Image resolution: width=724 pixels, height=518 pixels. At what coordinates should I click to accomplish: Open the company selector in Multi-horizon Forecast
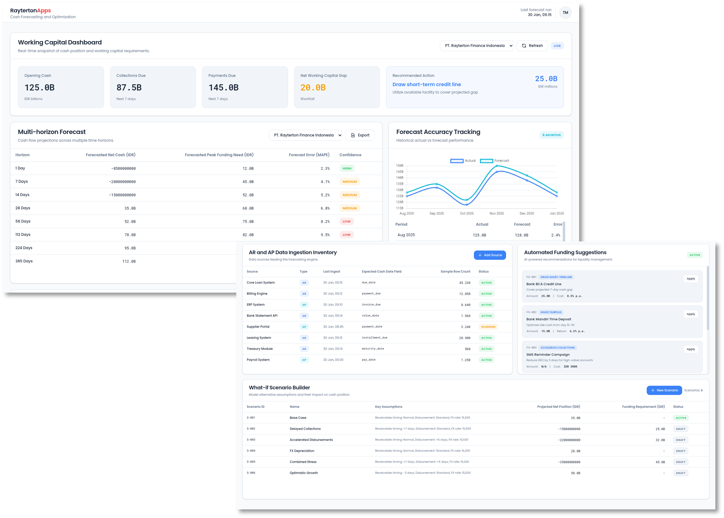click(x=305, y=135)
